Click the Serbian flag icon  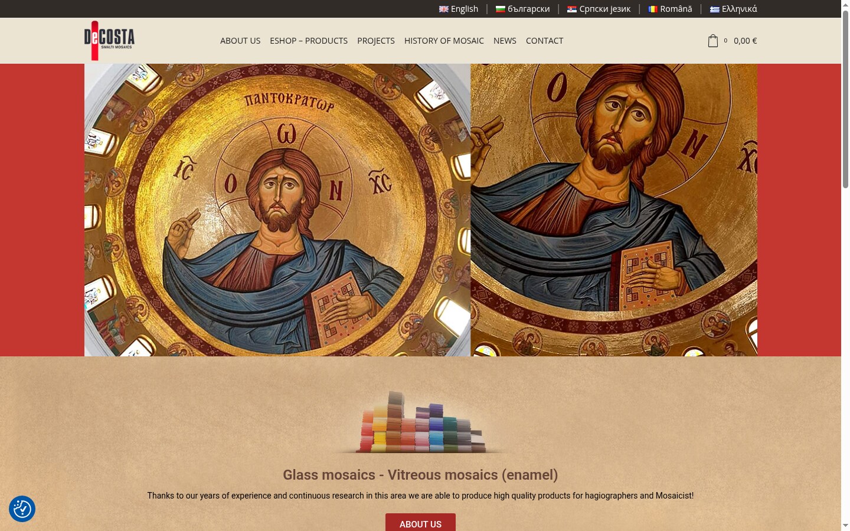[x=572, y=9]
